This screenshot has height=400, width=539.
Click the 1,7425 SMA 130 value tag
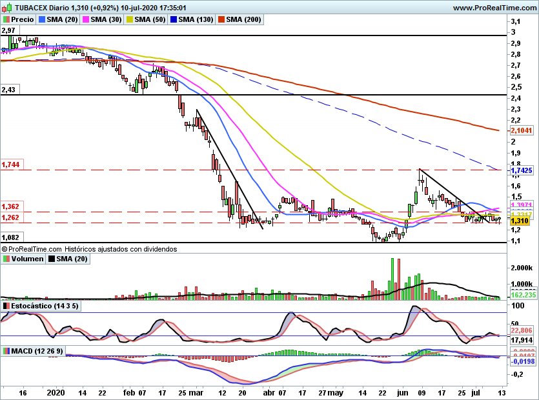click(x=521, y=170)
